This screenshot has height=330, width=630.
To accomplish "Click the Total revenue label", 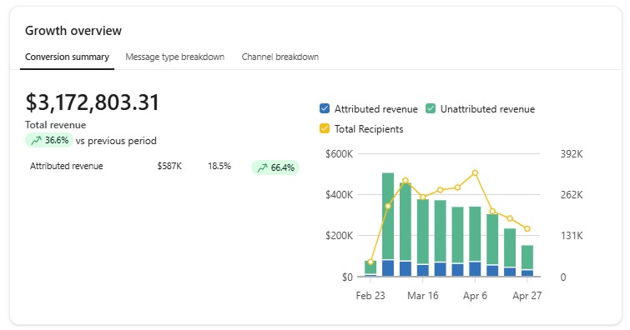I will pyautogui.click(x=55, y=125).
